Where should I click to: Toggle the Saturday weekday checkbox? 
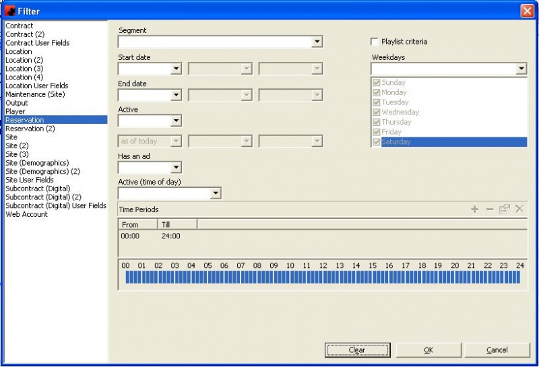point(377,142)
